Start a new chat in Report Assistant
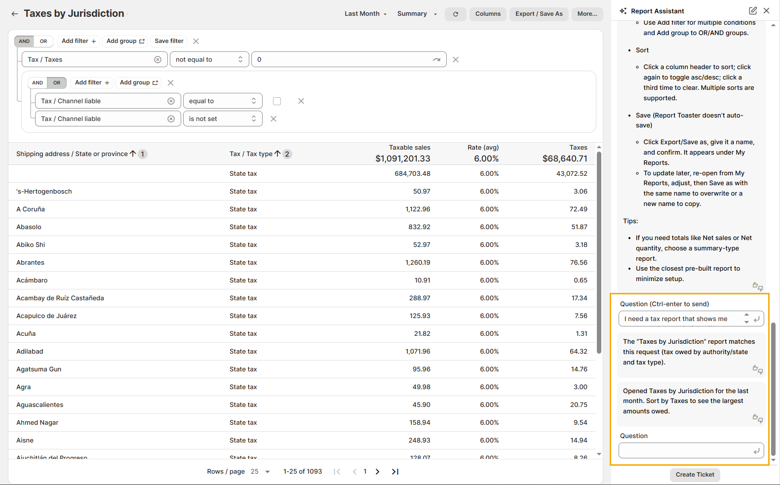This screenshot has height=485, width=780. point(752,11)
